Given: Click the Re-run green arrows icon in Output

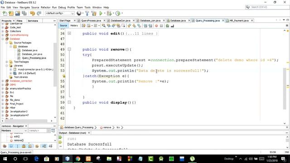Looking at the screenshot, I should (60, 137).
